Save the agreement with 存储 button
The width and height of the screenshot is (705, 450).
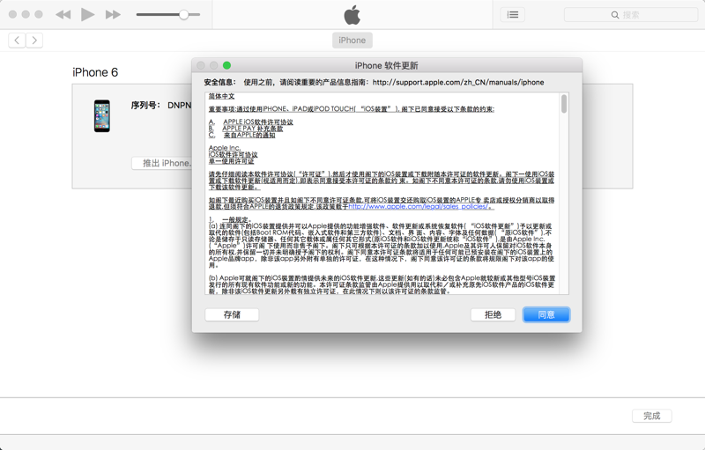(x=232, y=314)
